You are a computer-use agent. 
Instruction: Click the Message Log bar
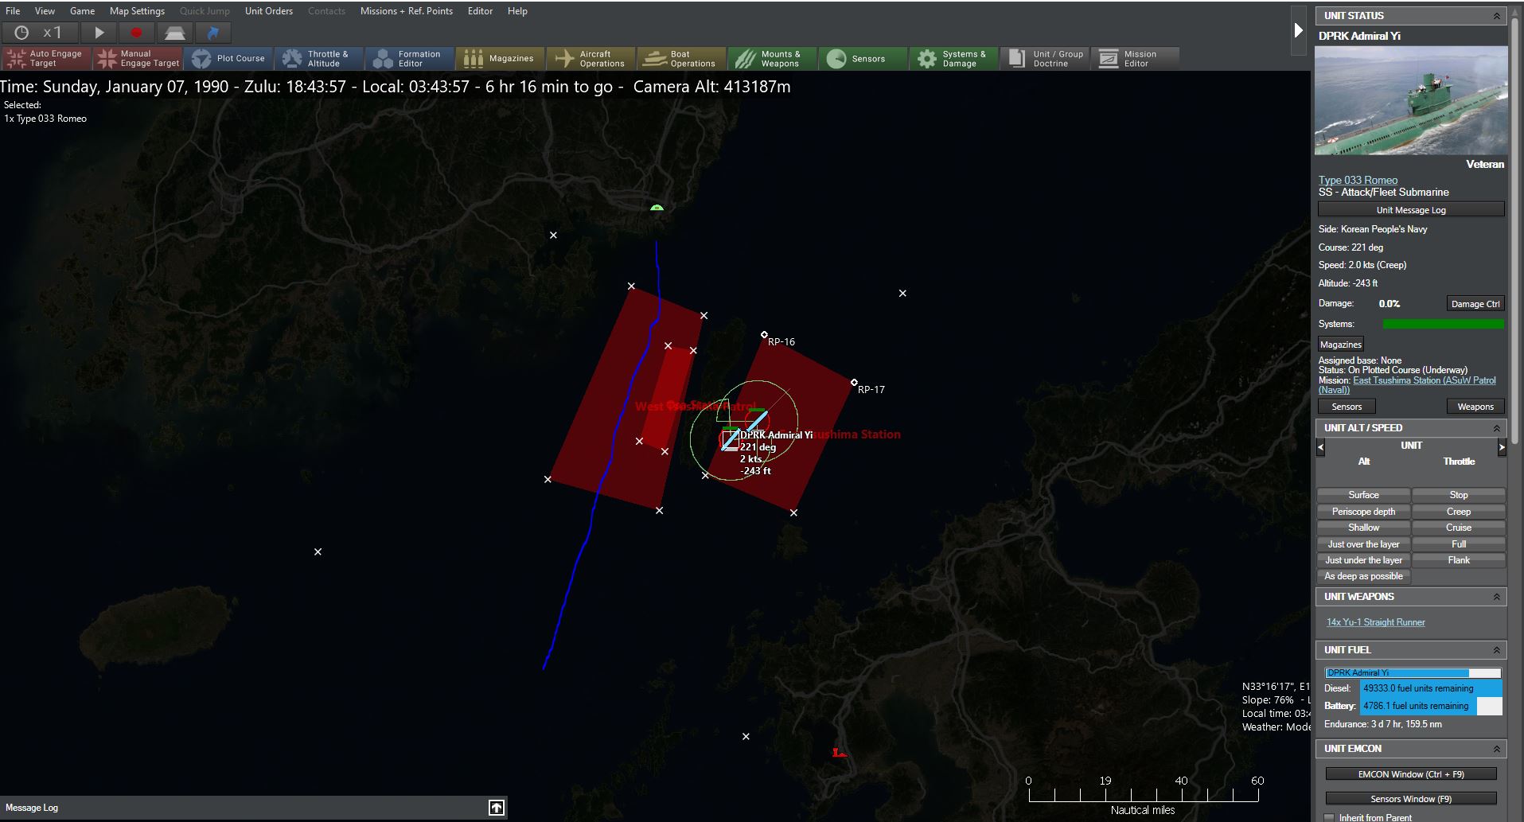(x=254, y=808)
